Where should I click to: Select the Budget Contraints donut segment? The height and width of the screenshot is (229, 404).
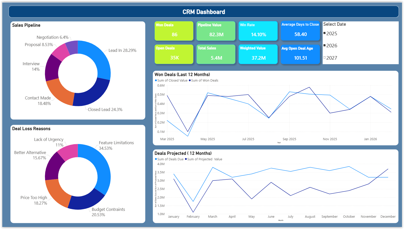point(86,201)
